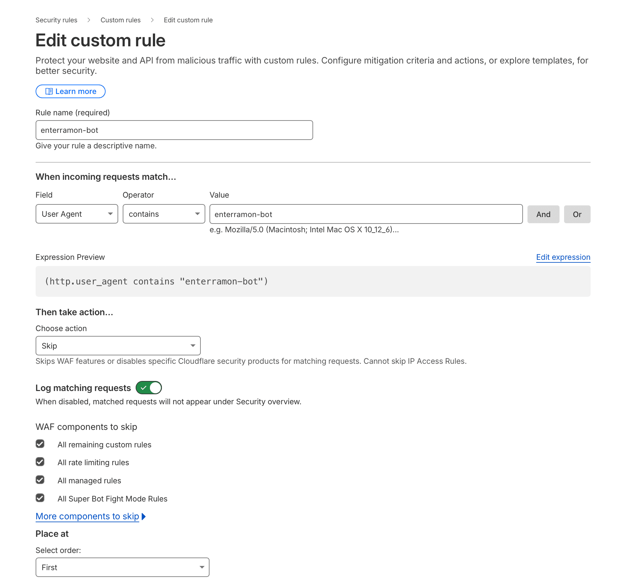
Task: Click the And button next to Value
Action: click(543, 214)
